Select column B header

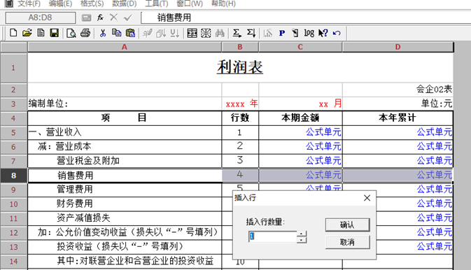tap(240, 47)
